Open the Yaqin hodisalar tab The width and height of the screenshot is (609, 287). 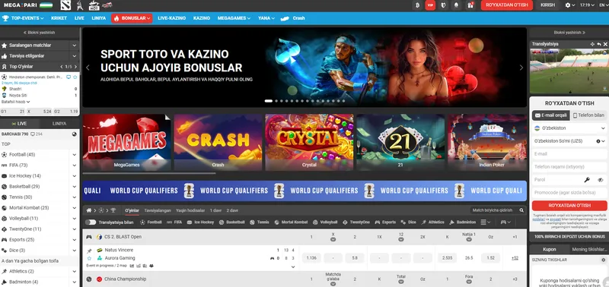190,210
